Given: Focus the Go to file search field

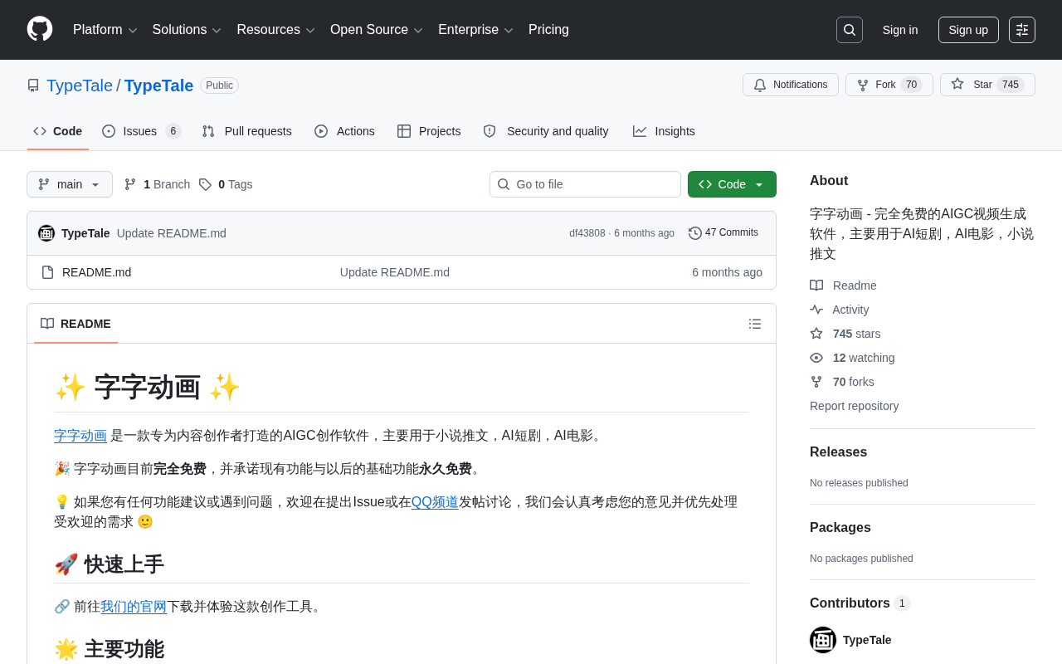Looking at the screenshot, I should [585, 184].
